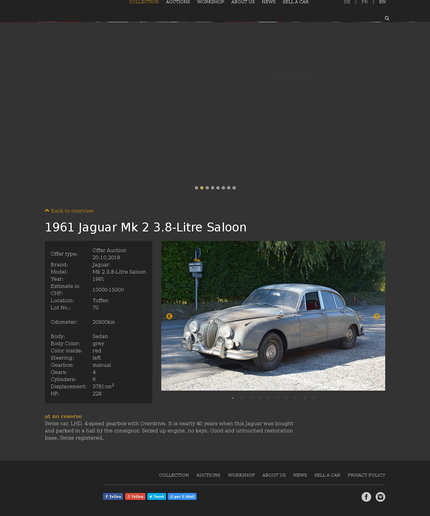Screen dimensions: 430x516
Task: Switch language to FR
Action: point(365,2)
